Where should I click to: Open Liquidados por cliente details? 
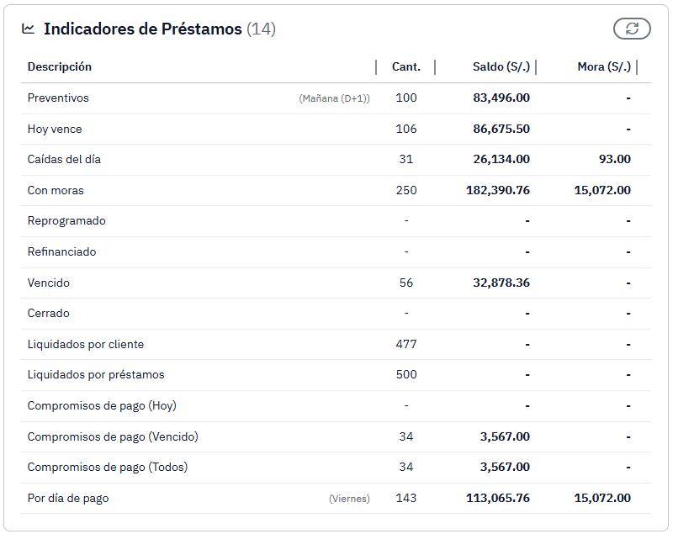(85, 344)
